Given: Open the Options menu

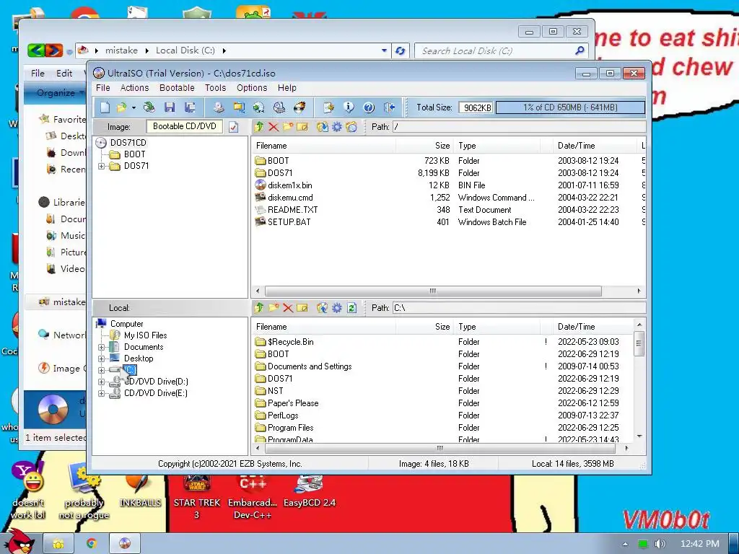Looking at the screenshot, I should coord(252,87).
